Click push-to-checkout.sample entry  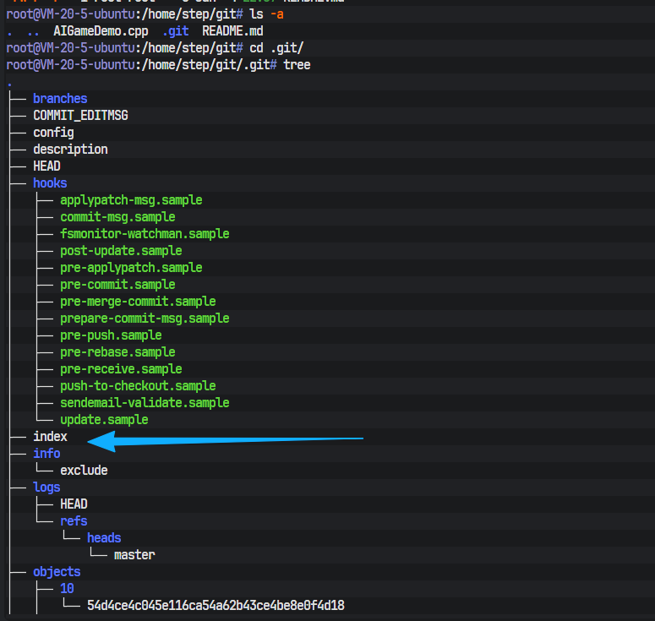coord(139,386)
